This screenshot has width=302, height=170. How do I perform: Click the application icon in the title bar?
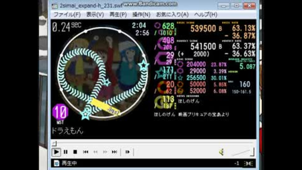[55, 6]
